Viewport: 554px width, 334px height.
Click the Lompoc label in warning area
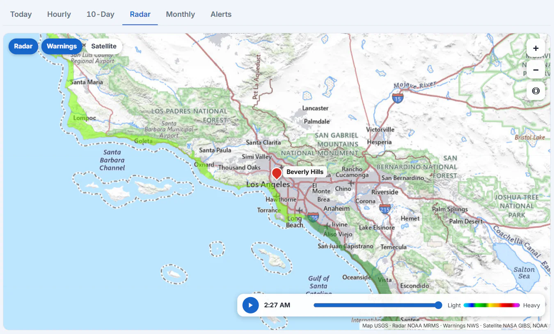[85, 118]
